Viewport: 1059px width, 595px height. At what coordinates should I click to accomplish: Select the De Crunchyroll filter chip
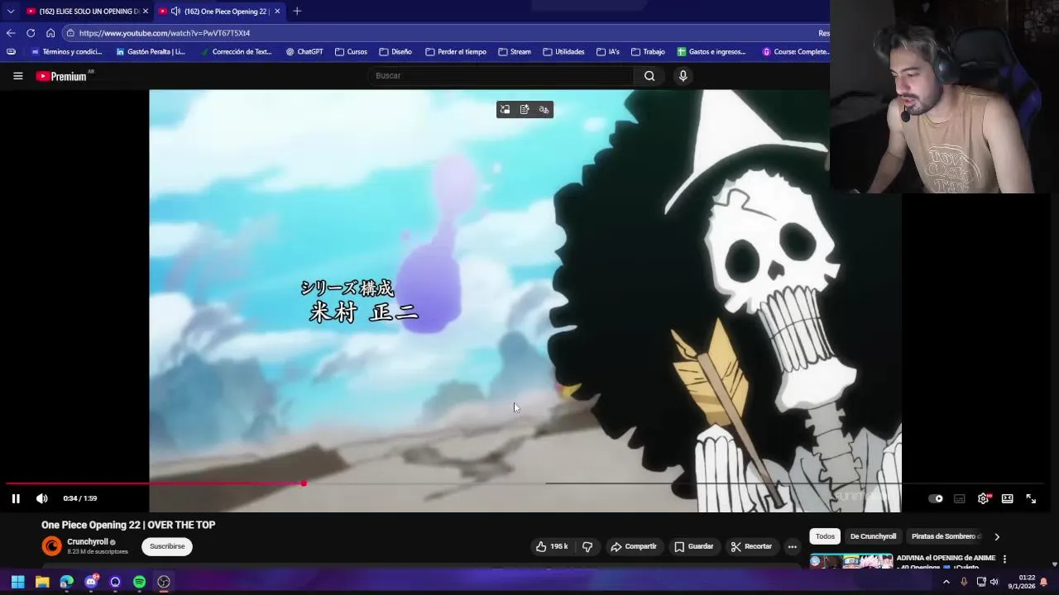(x=873, y=536)
